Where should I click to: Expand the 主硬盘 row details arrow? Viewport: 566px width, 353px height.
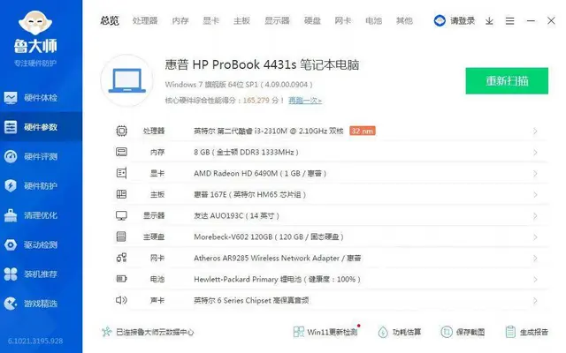[535, 237]
